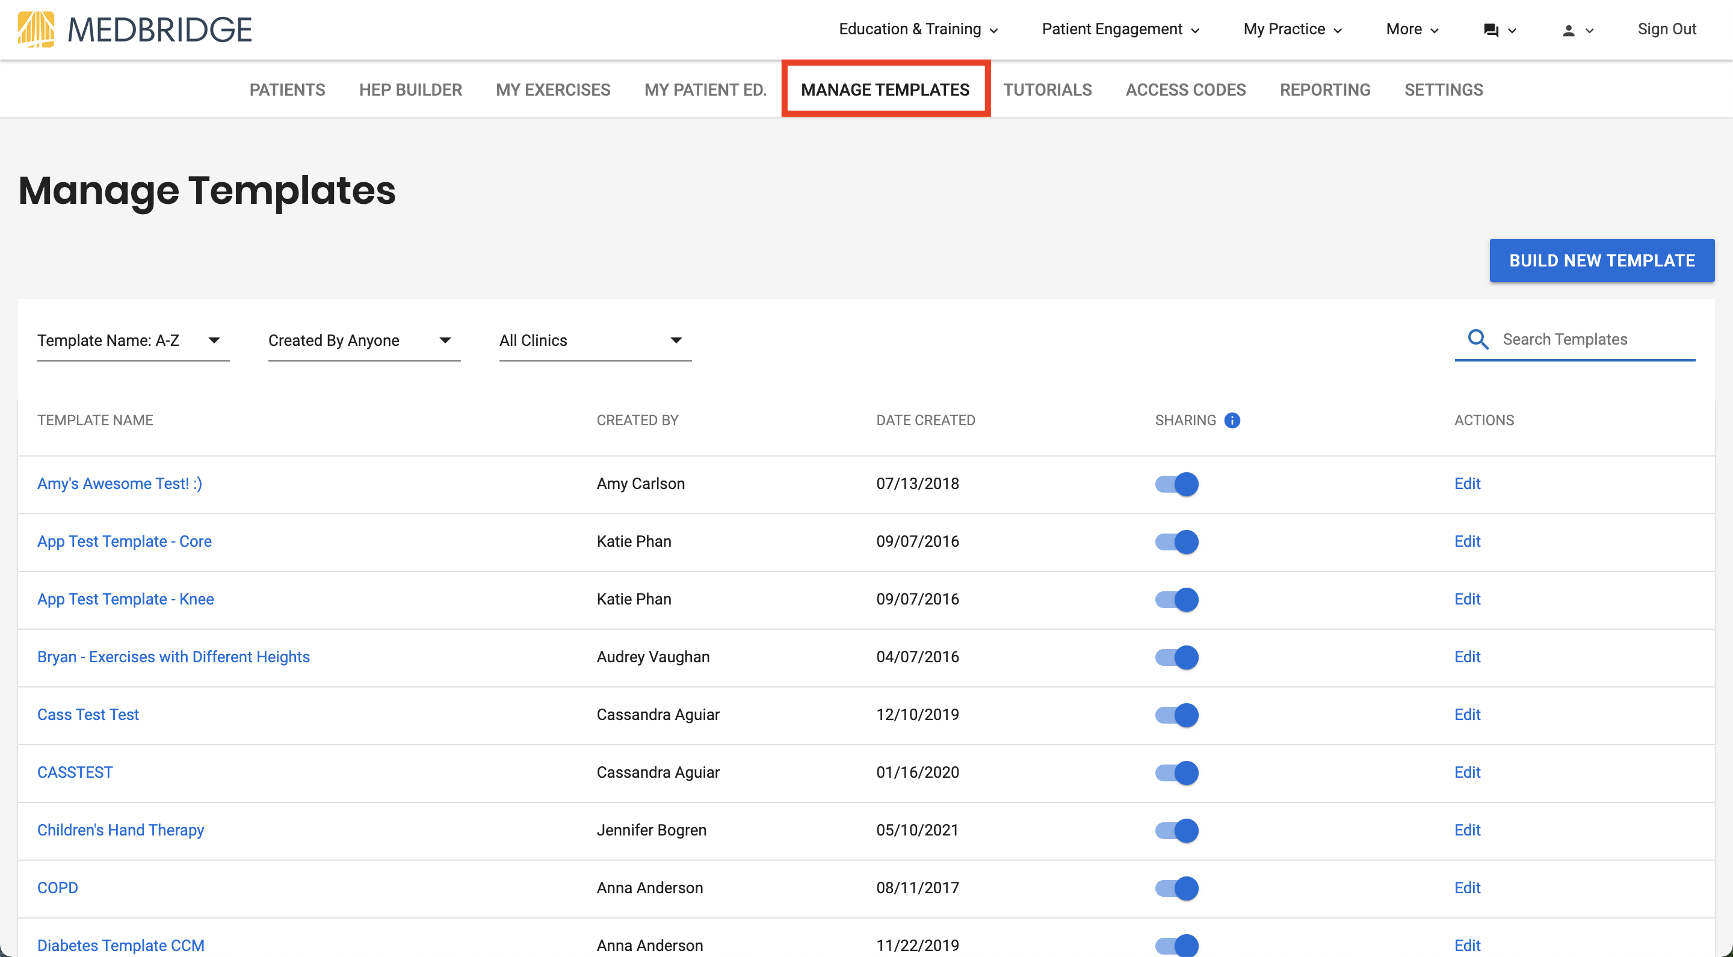Switch to the HEP Builder tab
This screenshot has width=1733, height=957.
(x=410, y=90)
